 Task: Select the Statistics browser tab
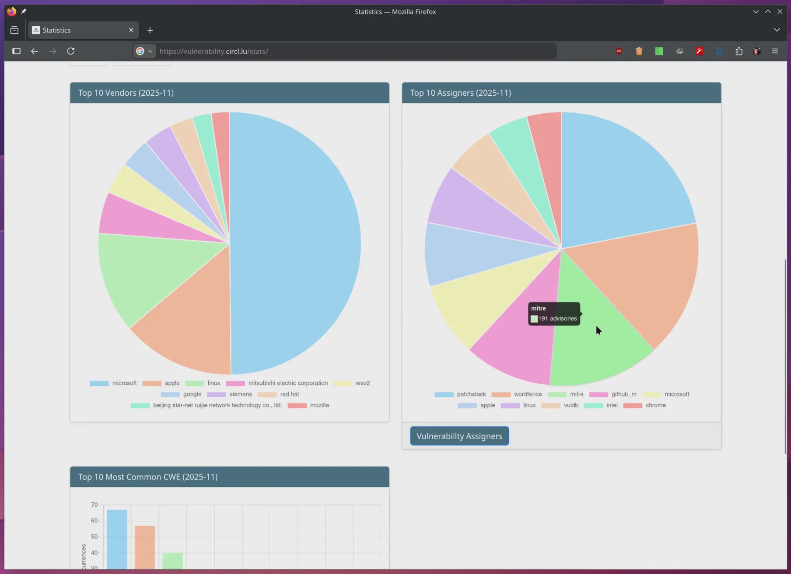79,30
